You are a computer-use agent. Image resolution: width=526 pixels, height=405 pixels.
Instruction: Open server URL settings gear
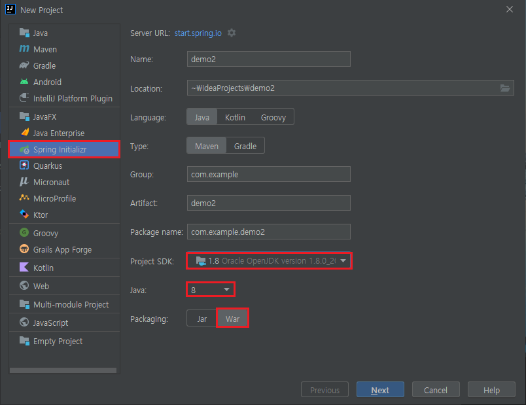[232, 33]
